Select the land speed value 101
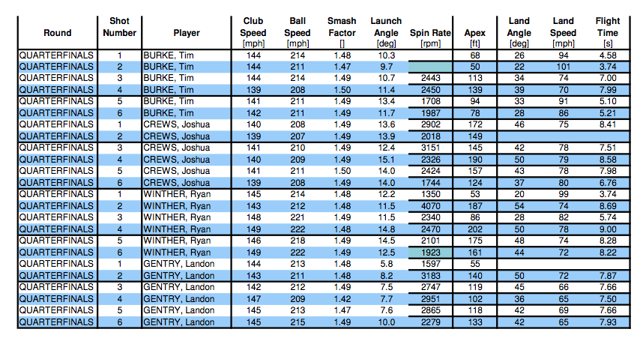Screen dimensions: 640x344 point(563,67)
